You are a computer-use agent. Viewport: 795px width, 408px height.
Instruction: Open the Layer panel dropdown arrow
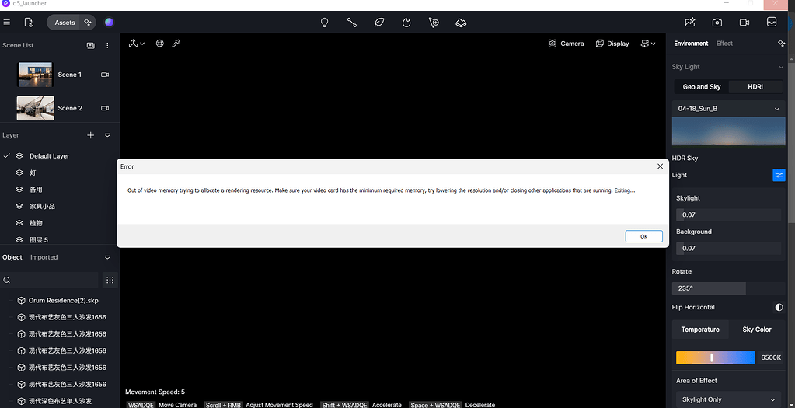click(107, 135)
